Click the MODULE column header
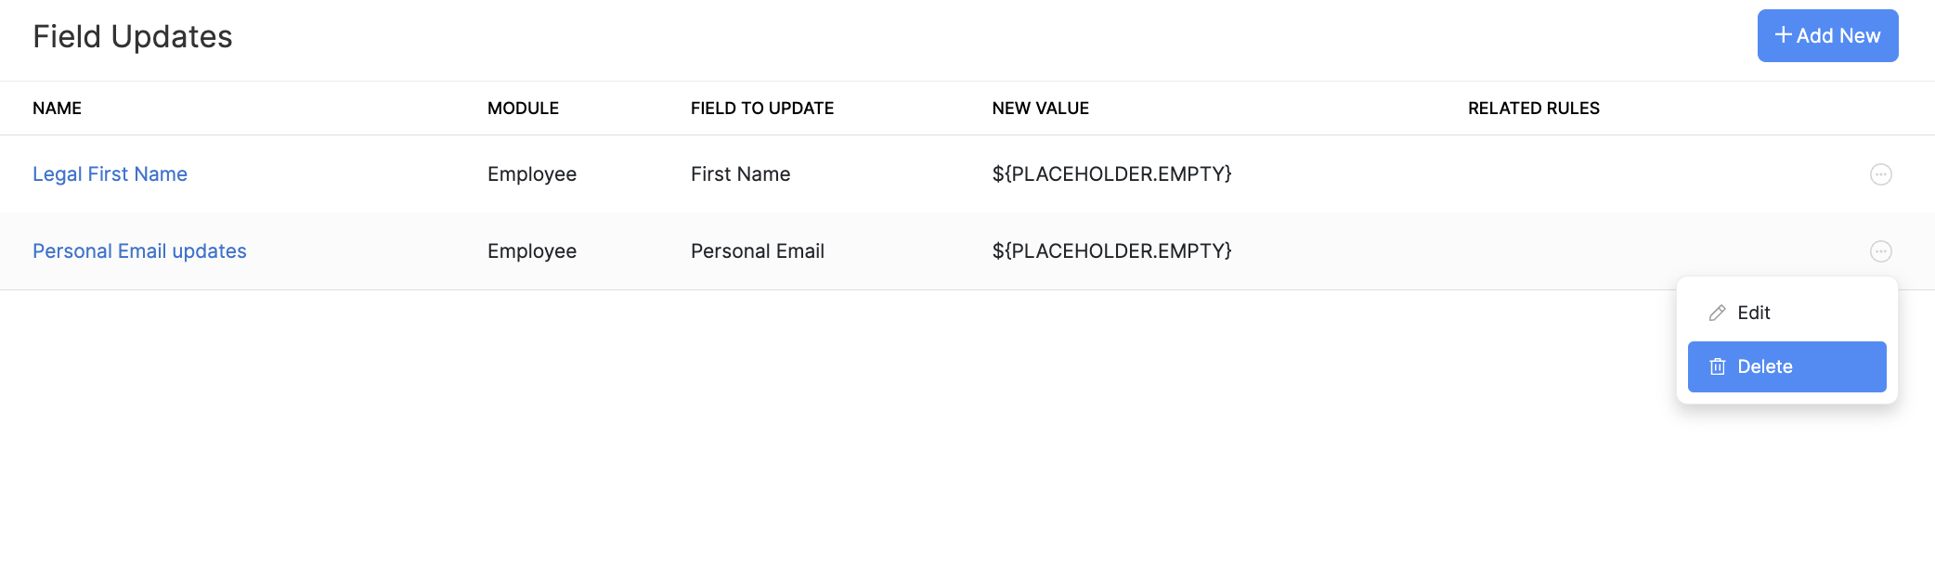1935x564 pixels. [x=523, y=109]
